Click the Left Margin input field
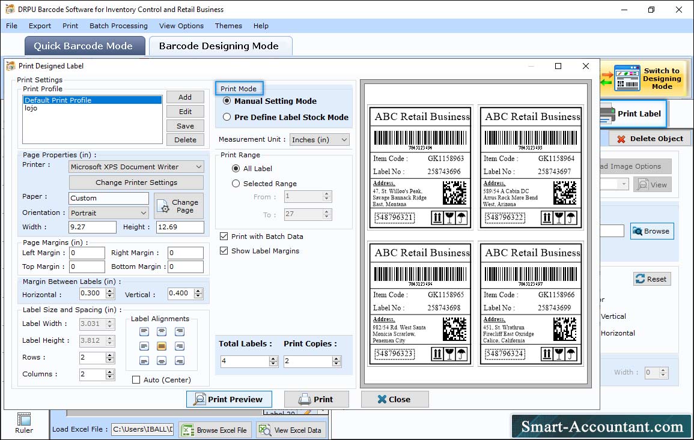Viewport: 694px width, 440px height. (x=87, y=253)
